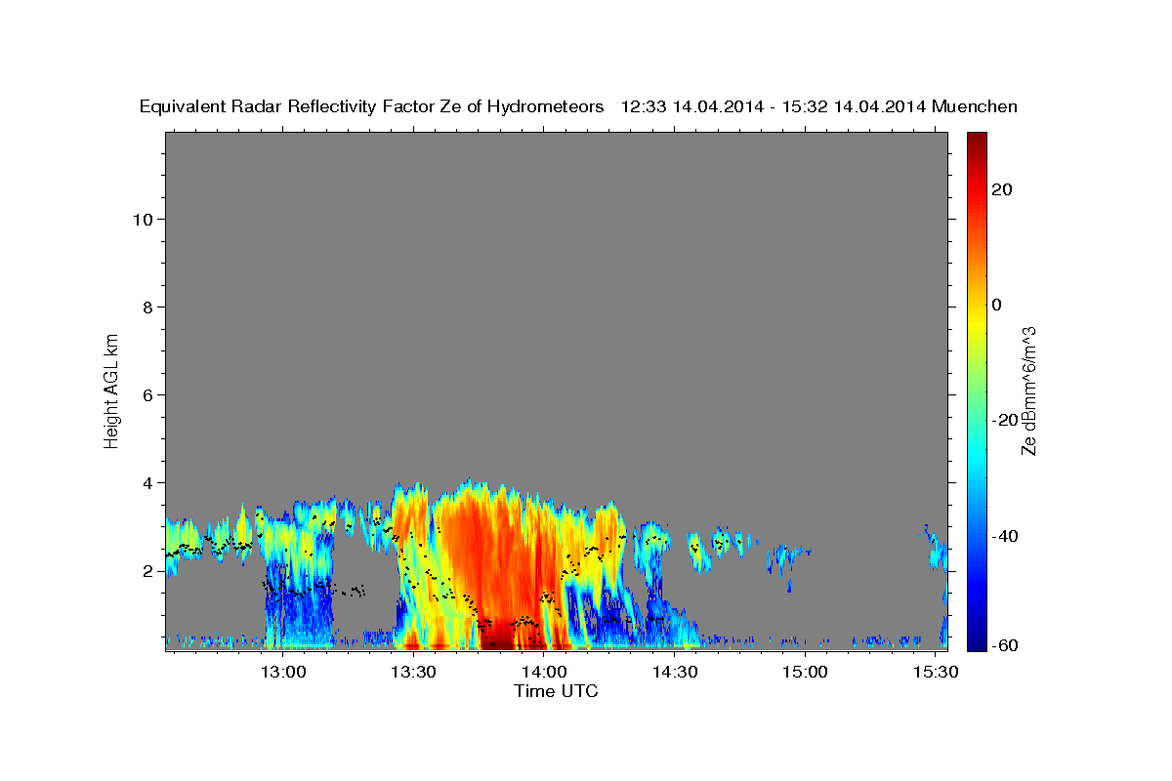Click the '13:00' time tick label
This screenshot has width=1172, height=781.
tap(284, 672)
